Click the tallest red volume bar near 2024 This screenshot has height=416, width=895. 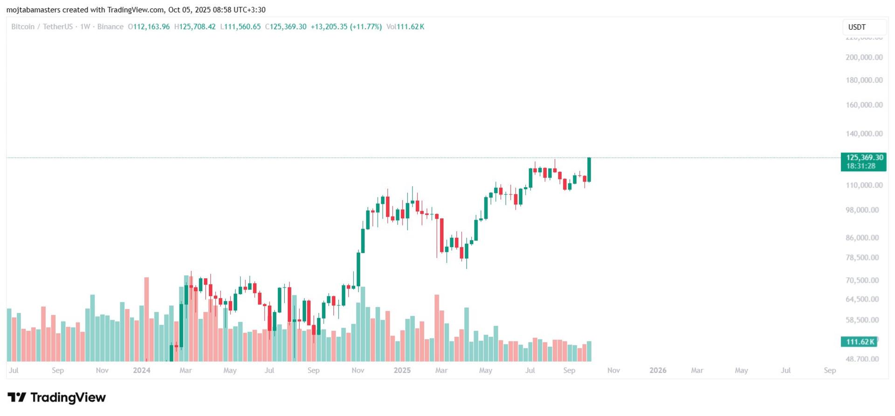coord(146,319)
